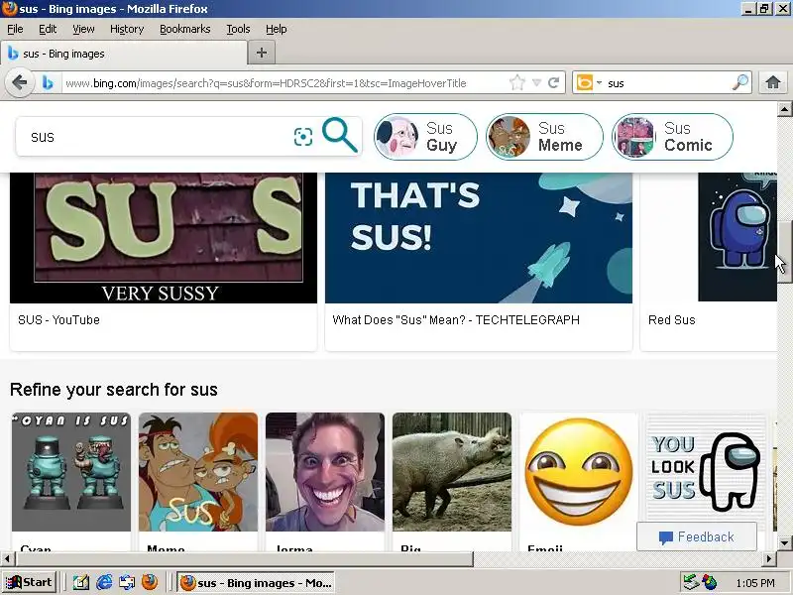The image size is (793, 595).
Task: Click the vertical scrollbar up arrow
Action: coord(784,108)
